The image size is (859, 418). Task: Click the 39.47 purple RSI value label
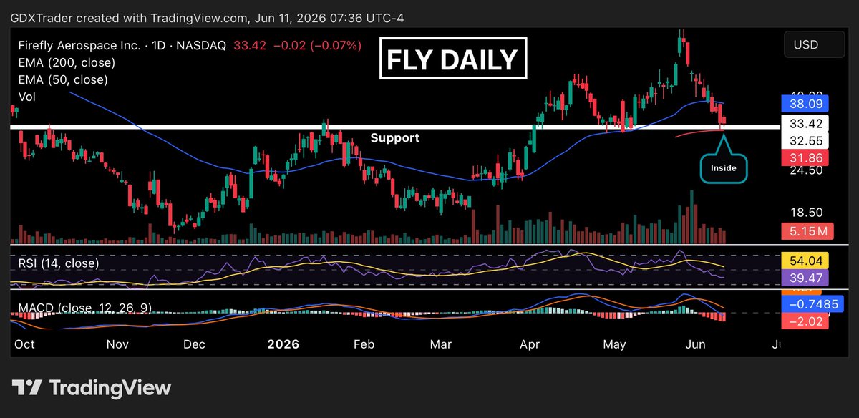[804, 277]
